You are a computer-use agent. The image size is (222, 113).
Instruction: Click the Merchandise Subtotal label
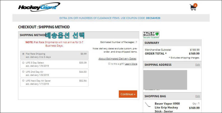[158, 50]
